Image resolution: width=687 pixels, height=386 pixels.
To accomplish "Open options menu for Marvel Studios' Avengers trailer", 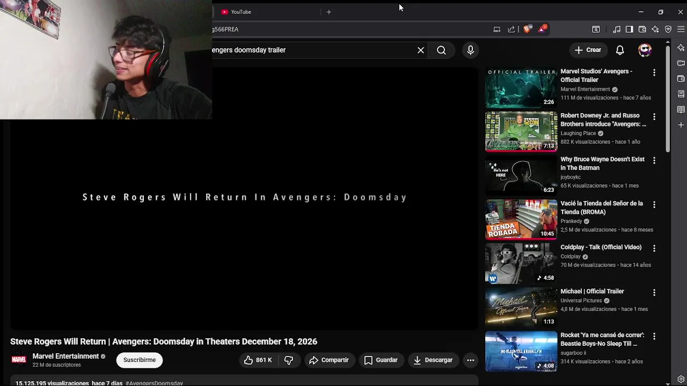I will click(x=654, y=72).
